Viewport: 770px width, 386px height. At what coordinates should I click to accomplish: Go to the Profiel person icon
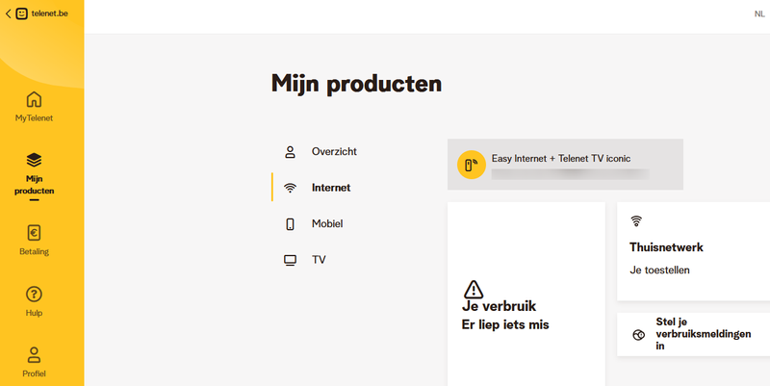point(34,354)
